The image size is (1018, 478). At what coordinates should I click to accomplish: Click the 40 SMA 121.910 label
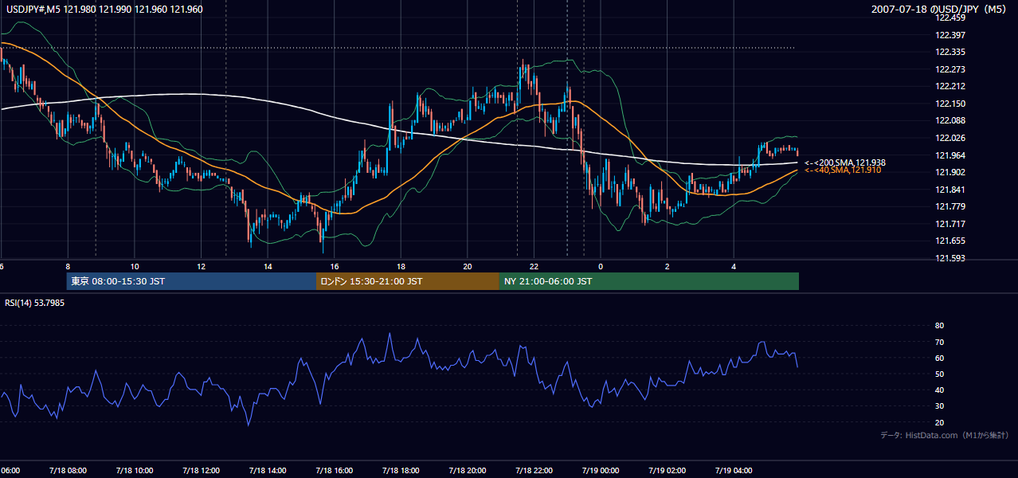pos(843,170)
